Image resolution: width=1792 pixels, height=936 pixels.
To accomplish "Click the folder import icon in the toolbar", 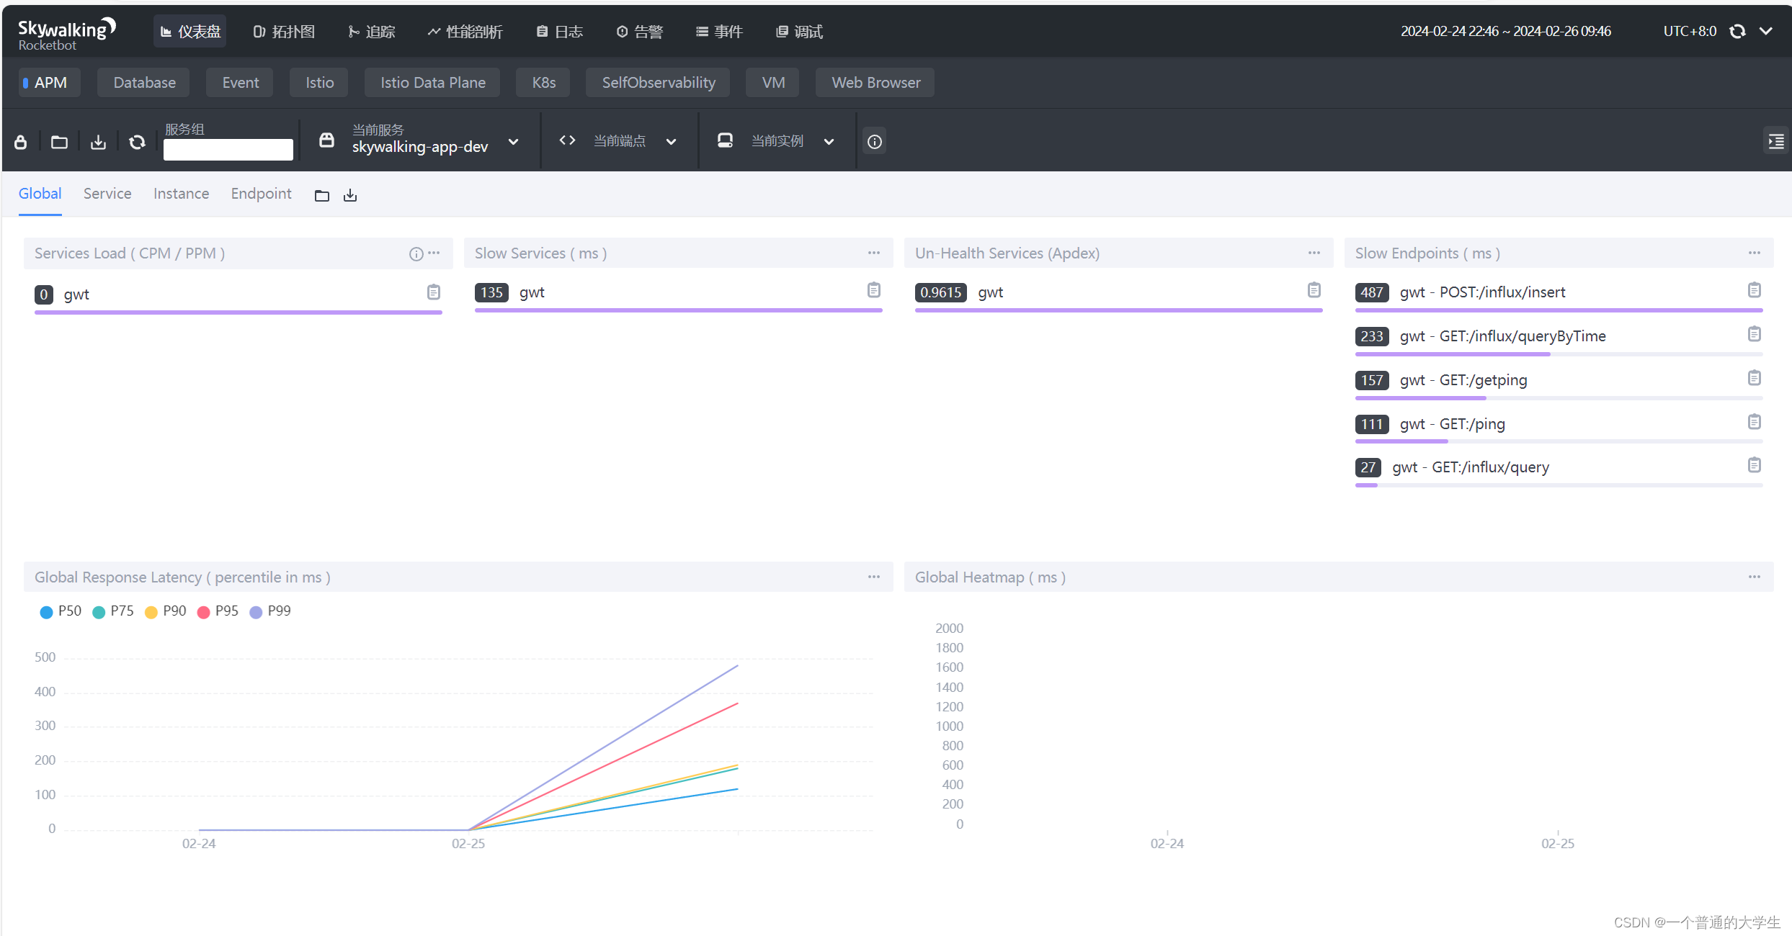I will (59, 142).
